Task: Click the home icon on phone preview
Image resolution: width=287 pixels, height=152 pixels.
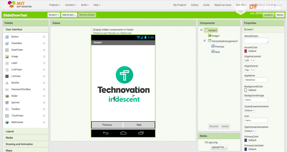Action: pyautogui.click(x=123, y=133)
